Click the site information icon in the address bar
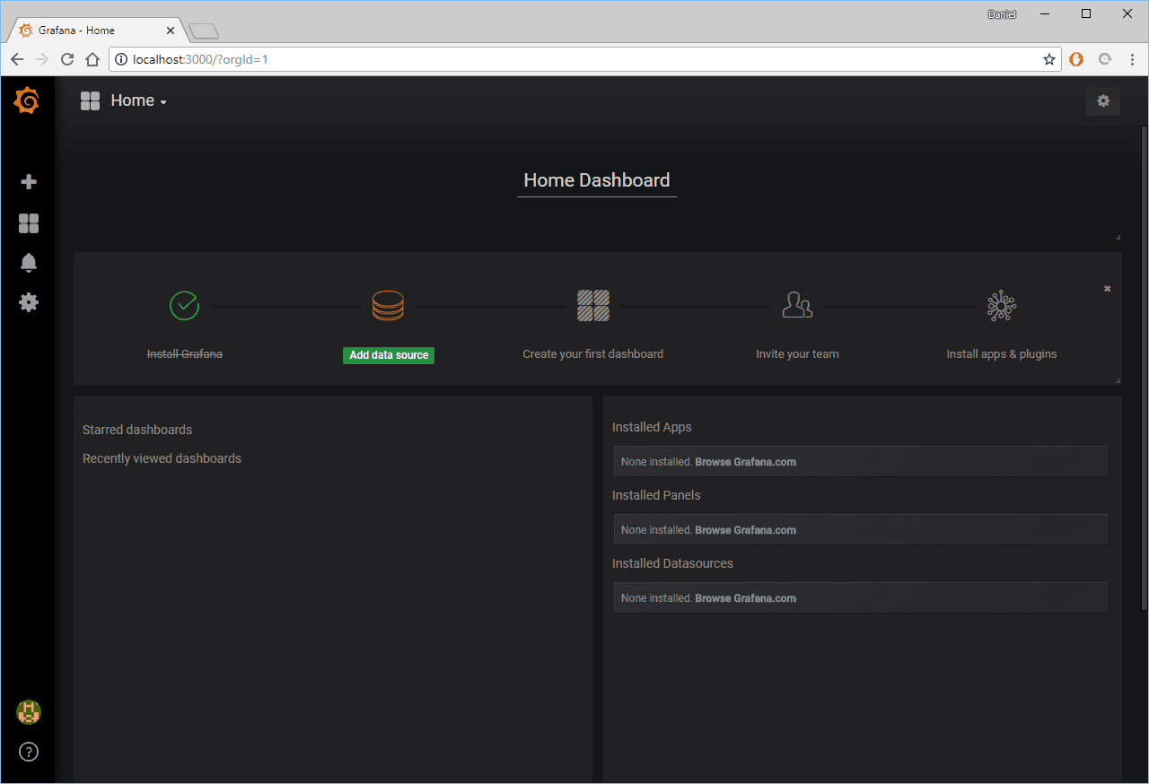Screen dimensions: 1149x784 pos(121,59)
